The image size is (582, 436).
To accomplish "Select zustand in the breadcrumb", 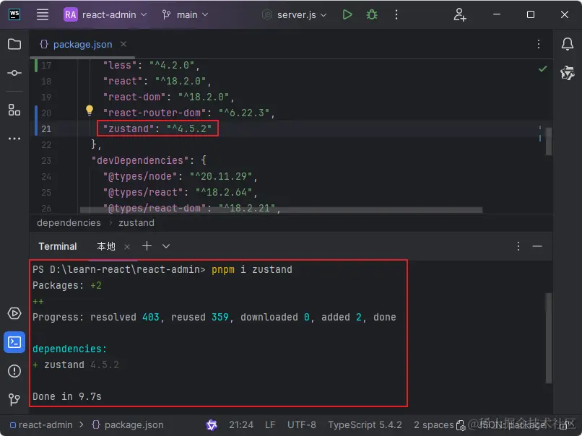I will (136, 222).
